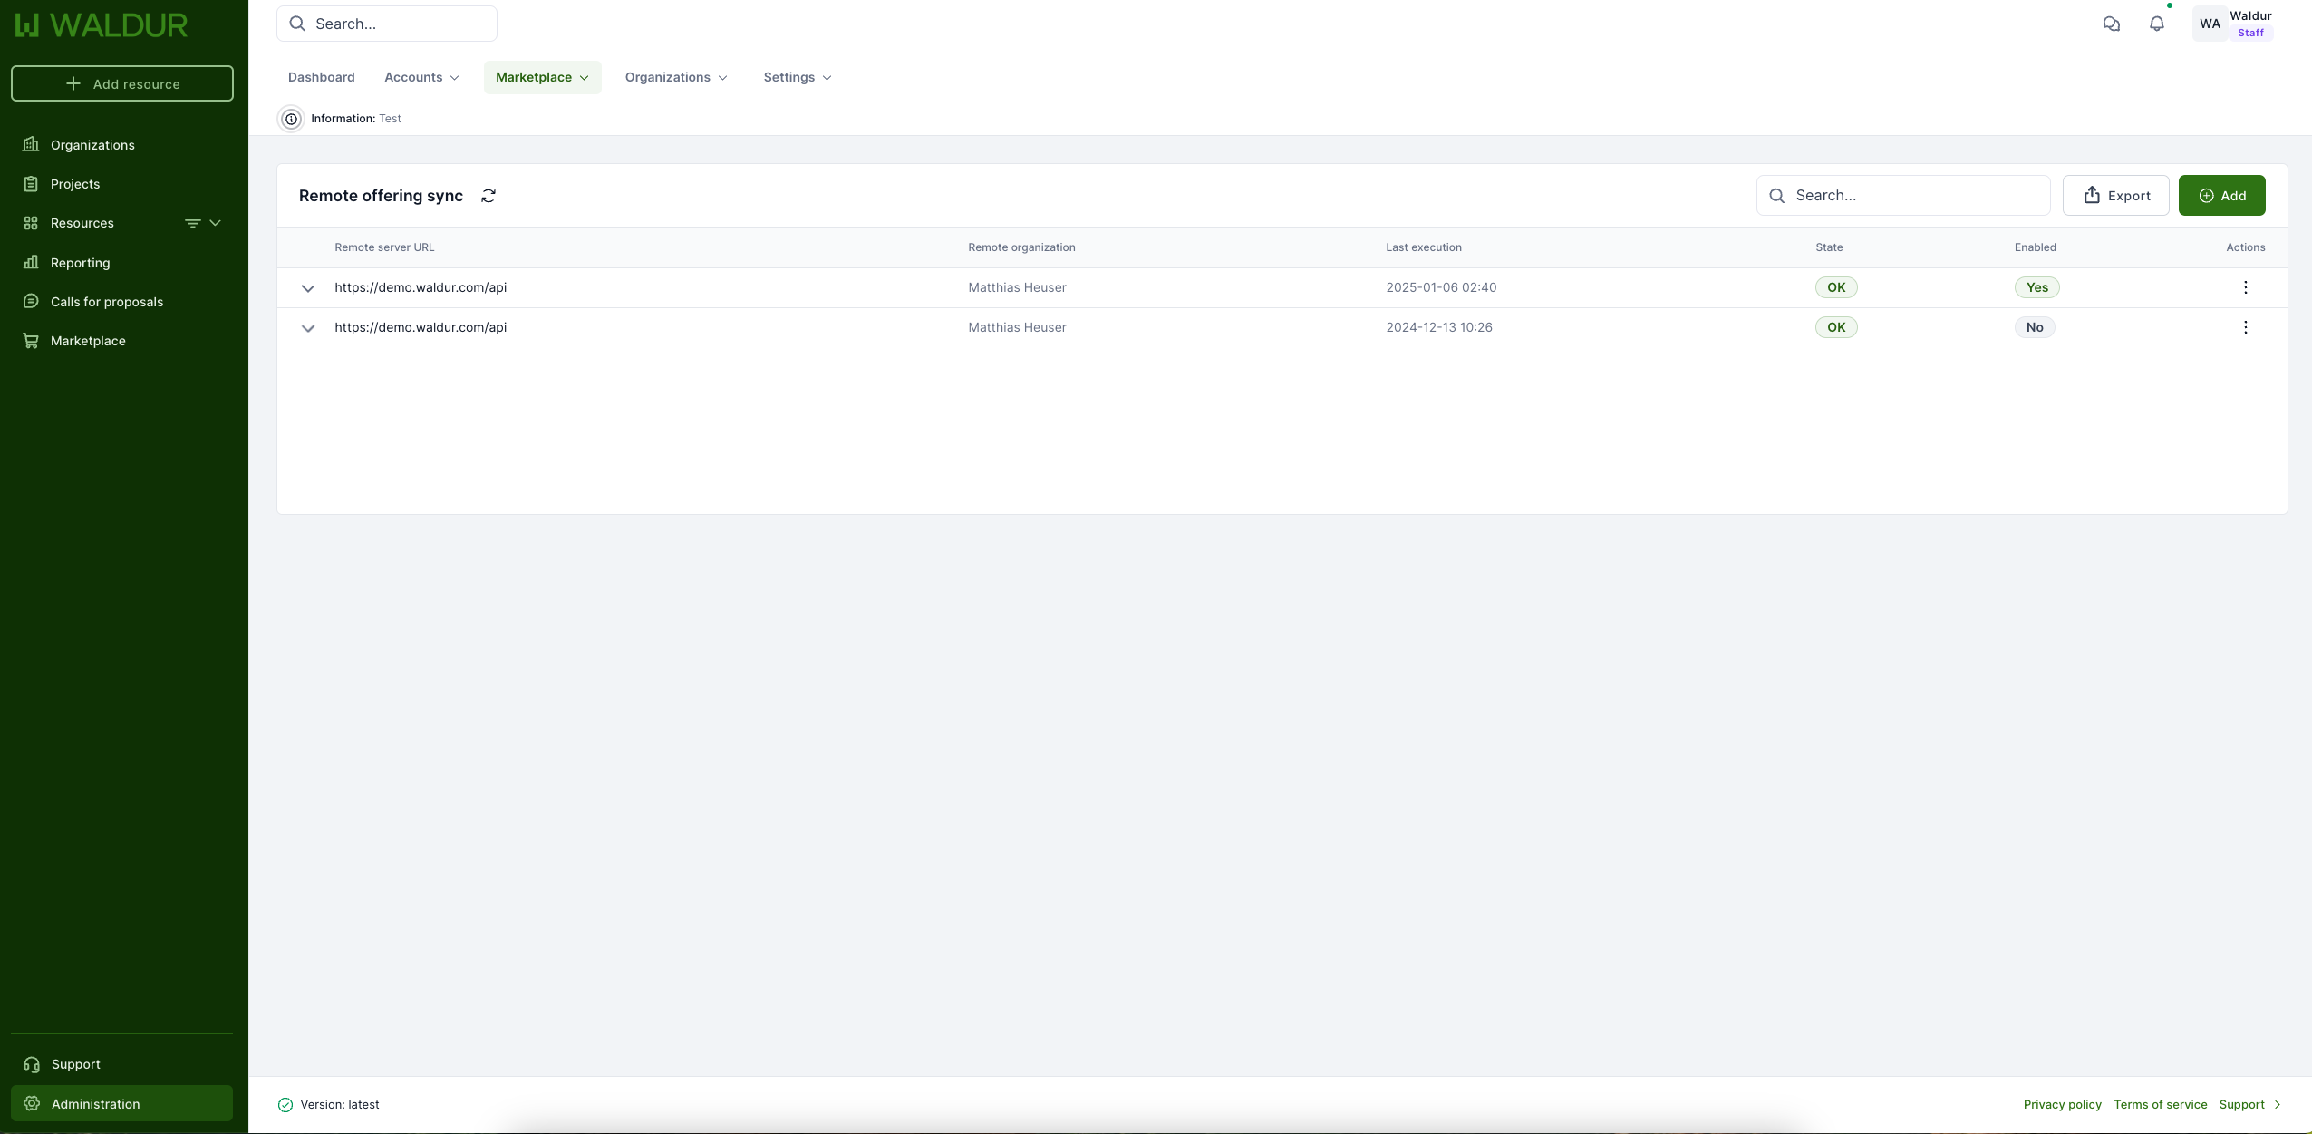Expand Resources chevron in sidebar
This screenshot has width=2312, height=1134.
point(216,223)
